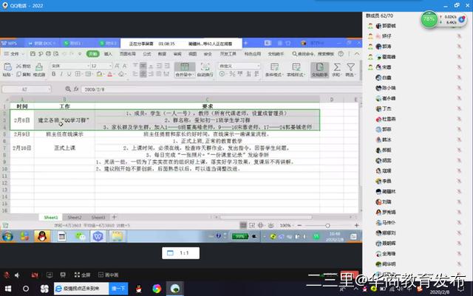
Task: Open the Table Style 表格样式 icon
Action: click(296, 67)
